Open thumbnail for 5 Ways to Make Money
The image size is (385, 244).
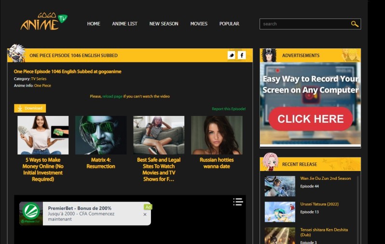point(43,135)
